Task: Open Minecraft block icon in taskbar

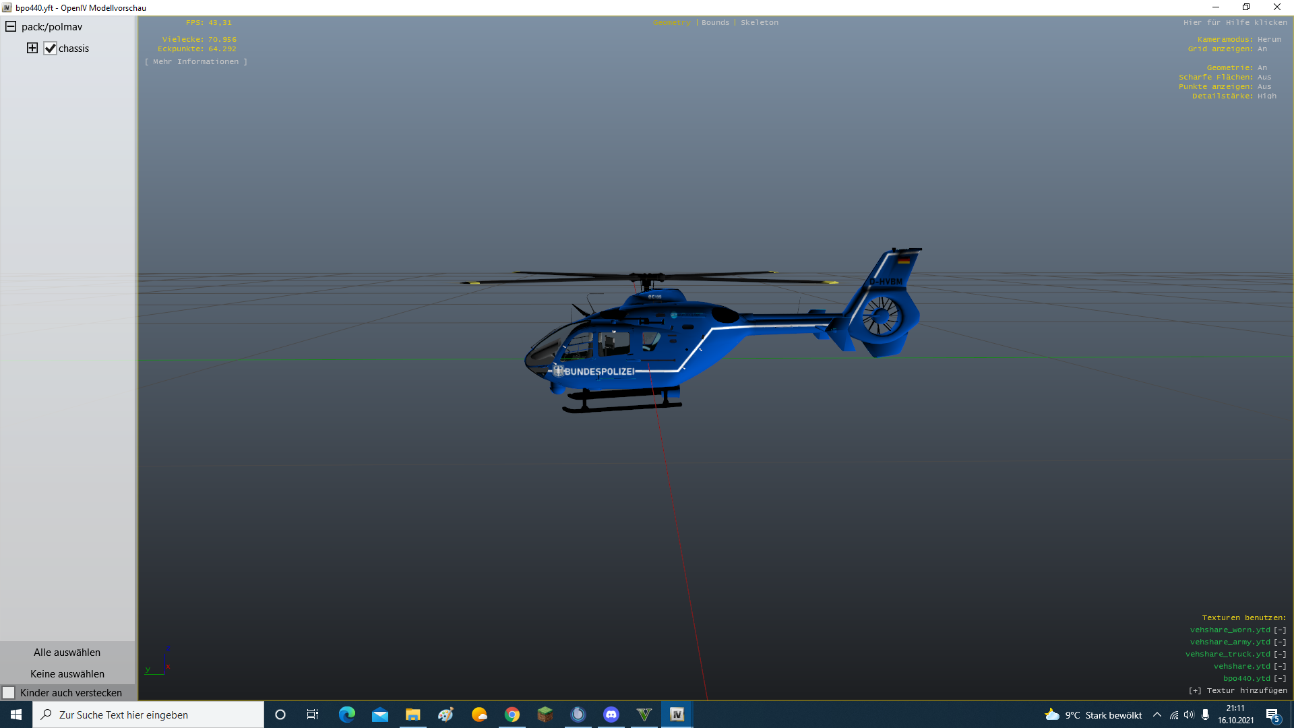Action: [545, 715]
